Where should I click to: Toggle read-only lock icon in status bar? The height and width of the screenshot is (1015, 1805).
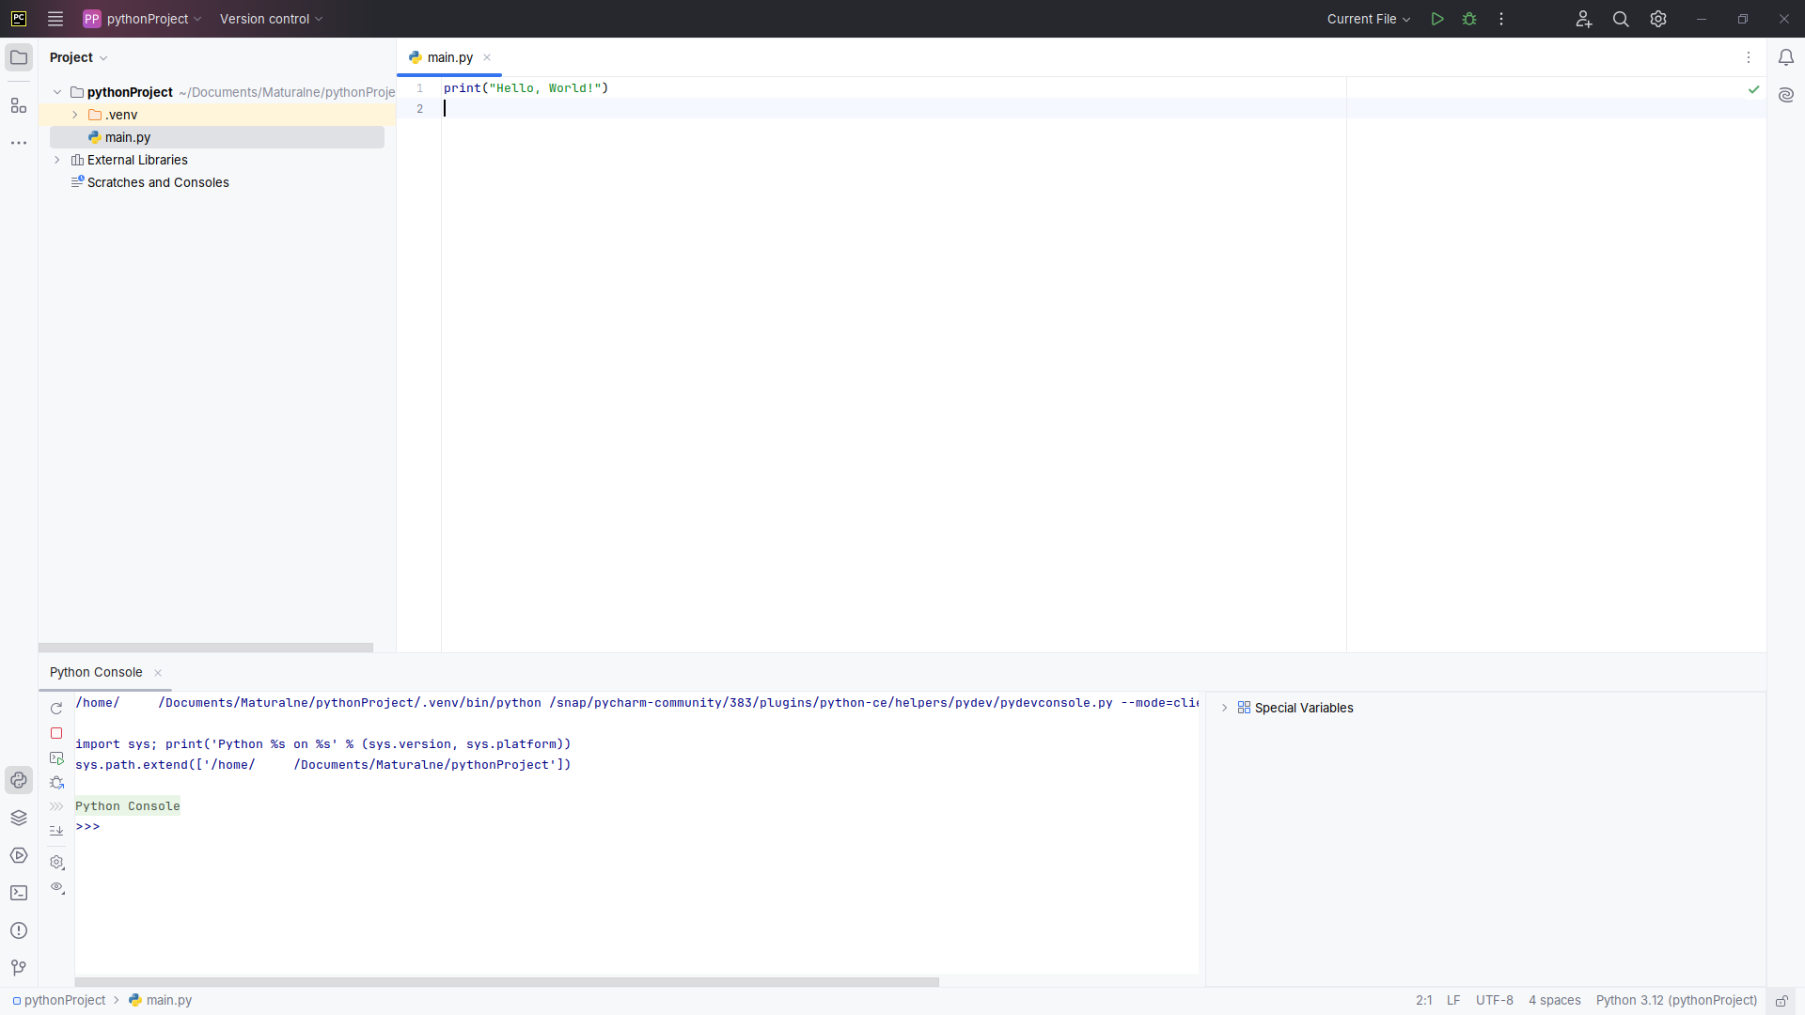(1781, 1001)
